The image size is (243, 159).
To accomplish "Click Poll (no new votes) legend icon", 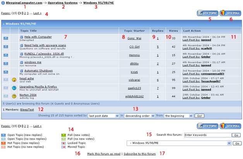I will tap(63, 139).
